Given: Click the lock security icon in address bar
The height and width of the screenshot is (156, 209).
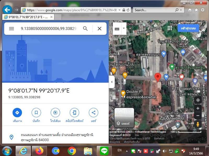Looking at the screenshot, I should [124, 10].
